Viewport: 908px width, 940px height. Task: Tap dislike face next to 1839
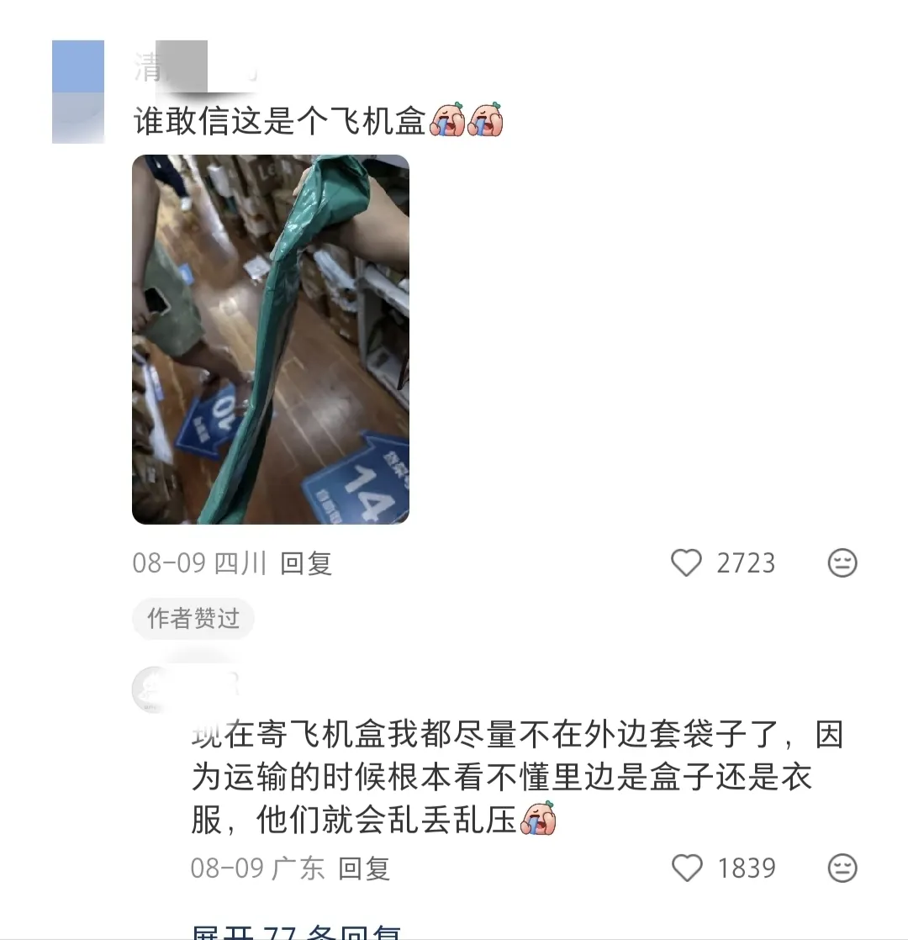tap(842, 868)
